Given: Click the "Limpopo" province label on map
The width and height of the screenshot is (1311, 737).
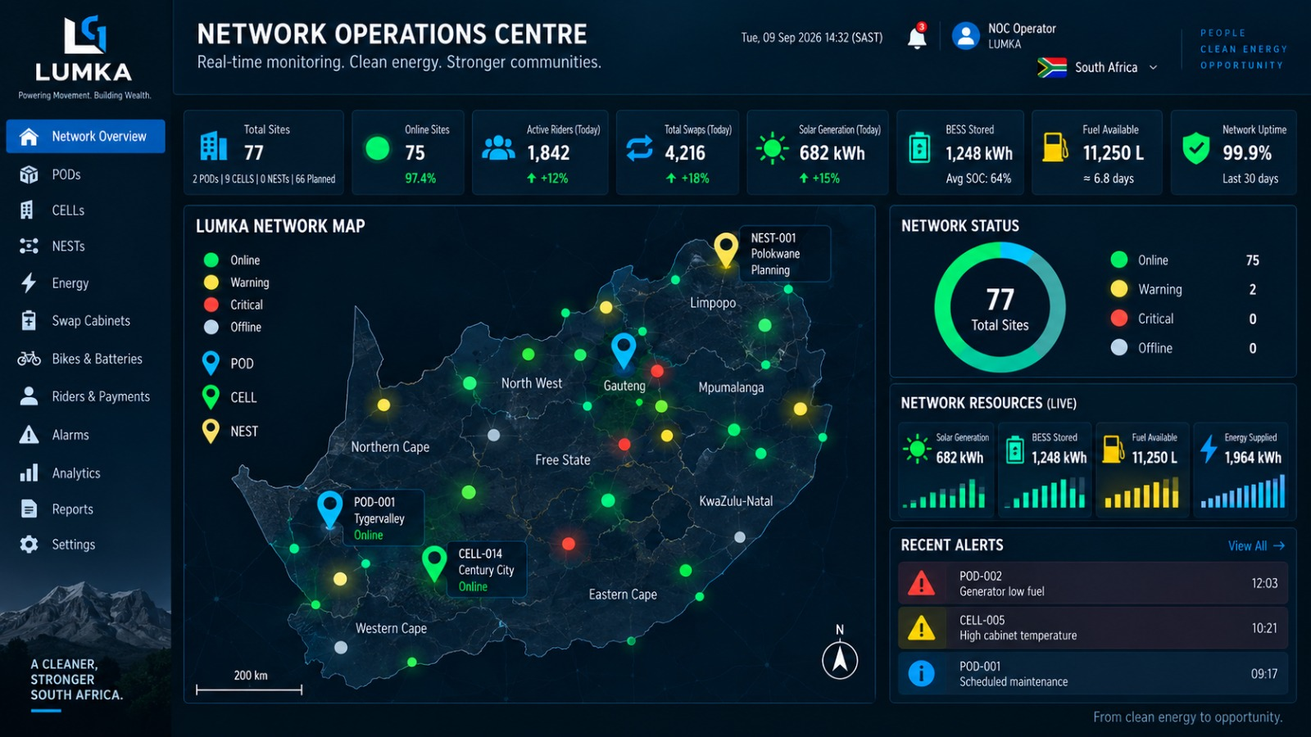Looking at the screenshot, I should pos(713,302).
